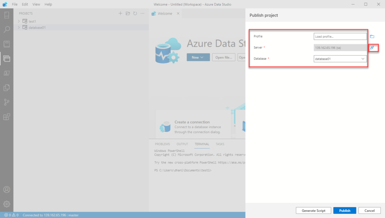This screenshot has width=385, height=218.
Task: Switch to the Problems panel tab
Action: 162,144
